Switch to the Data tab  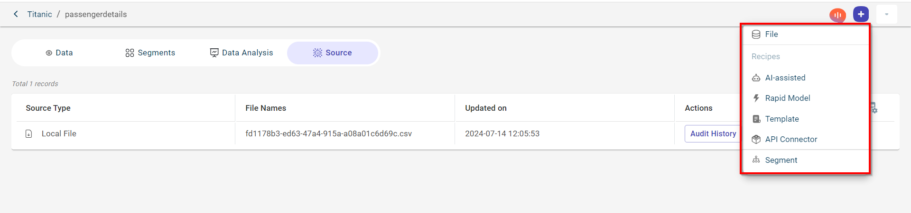pos(59,53)
